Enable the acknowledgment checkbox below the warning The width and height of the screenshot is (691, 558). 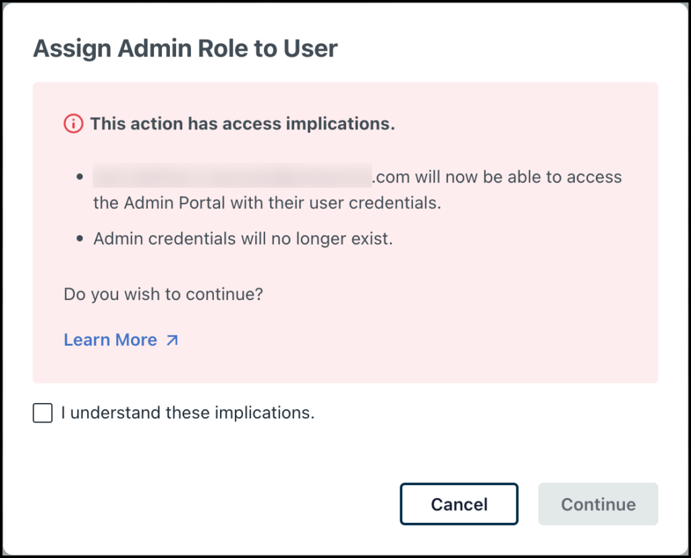[x=42, y=412]
